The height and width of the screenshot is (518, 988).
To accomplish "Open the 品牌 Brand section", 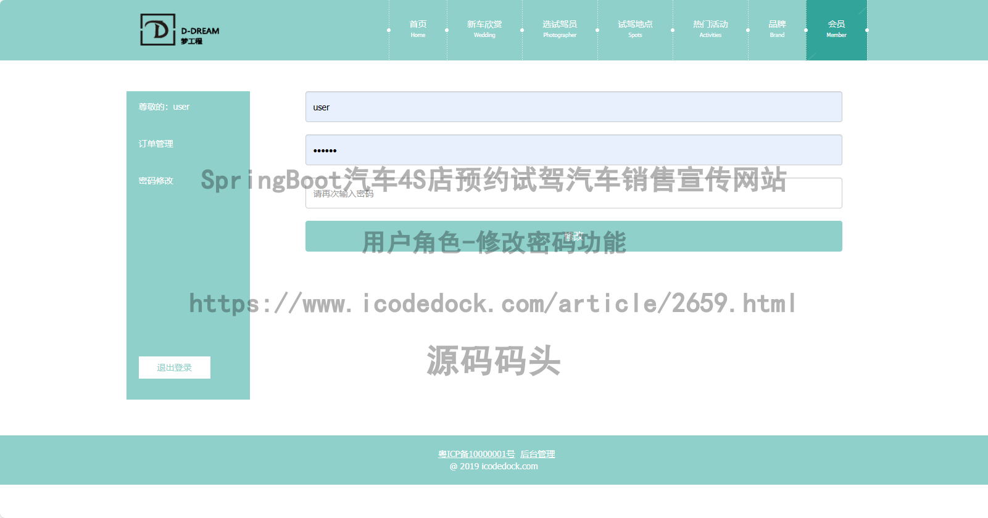I will coord(777,29).
